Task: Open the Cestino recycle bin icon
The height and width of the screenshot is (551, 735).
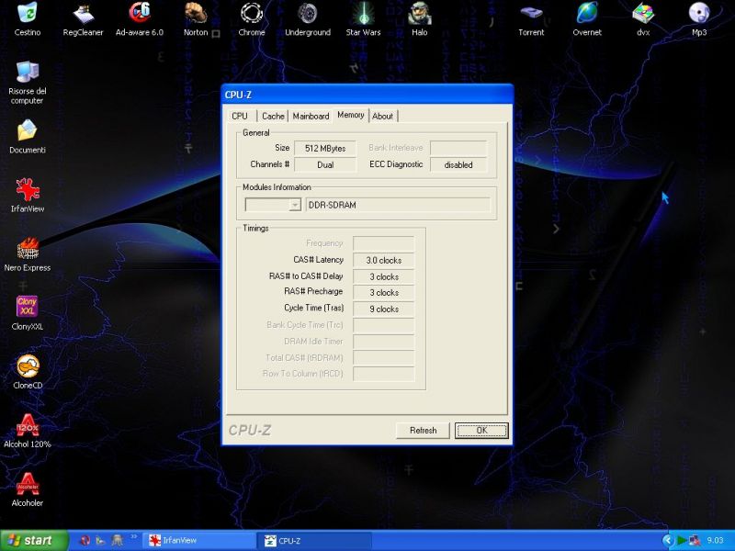Action: 28,18
